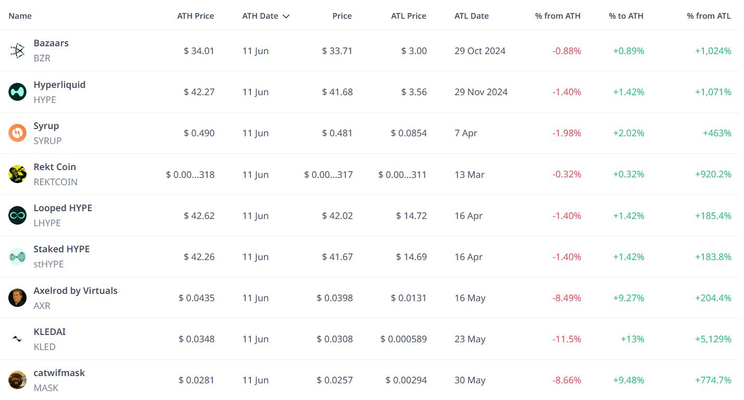Screen dimensions: 744x400
Task: Sort by ATH Price column header
Action: (195, 16)
